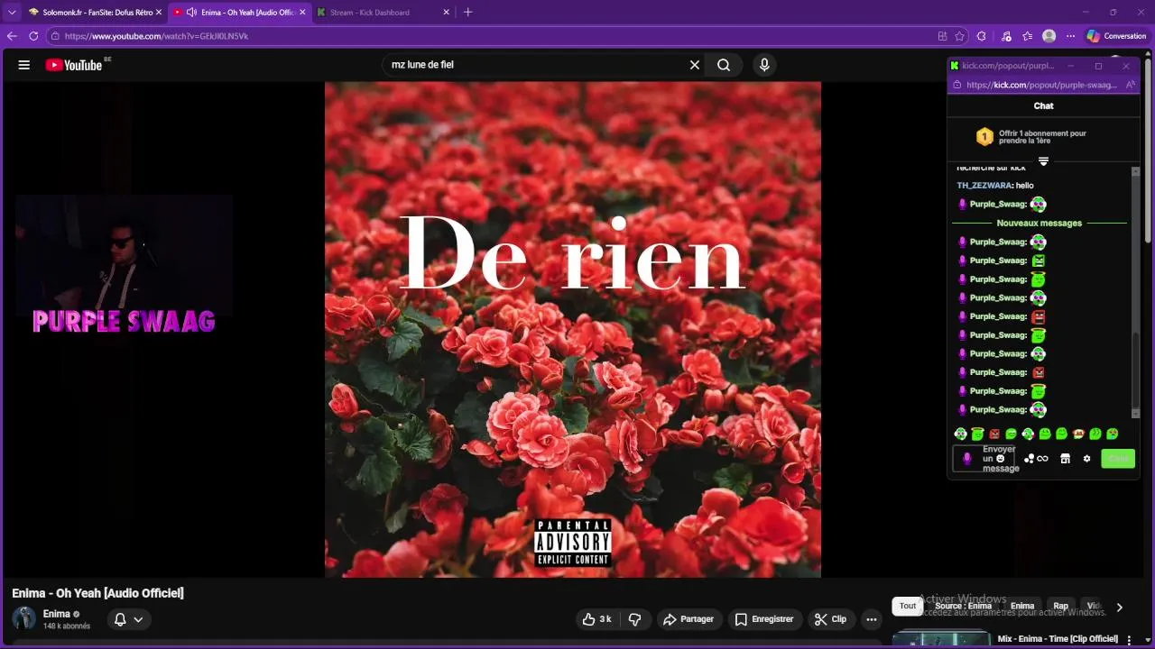Mute the Enima tab with speaker icon
The image size is (1155, 649).
click(x=191, y=13)
